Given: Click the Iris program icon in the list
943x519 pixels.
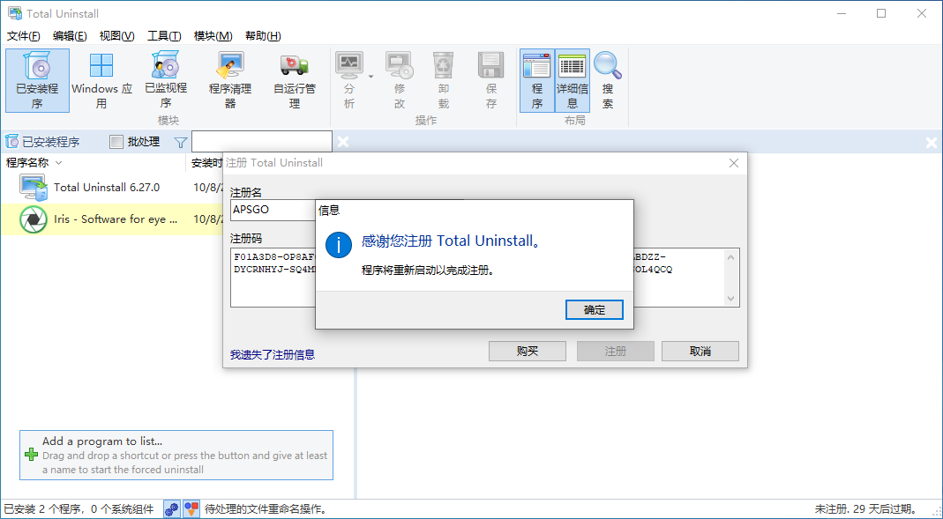Looking at the screenshot, I should click(34, 219).
